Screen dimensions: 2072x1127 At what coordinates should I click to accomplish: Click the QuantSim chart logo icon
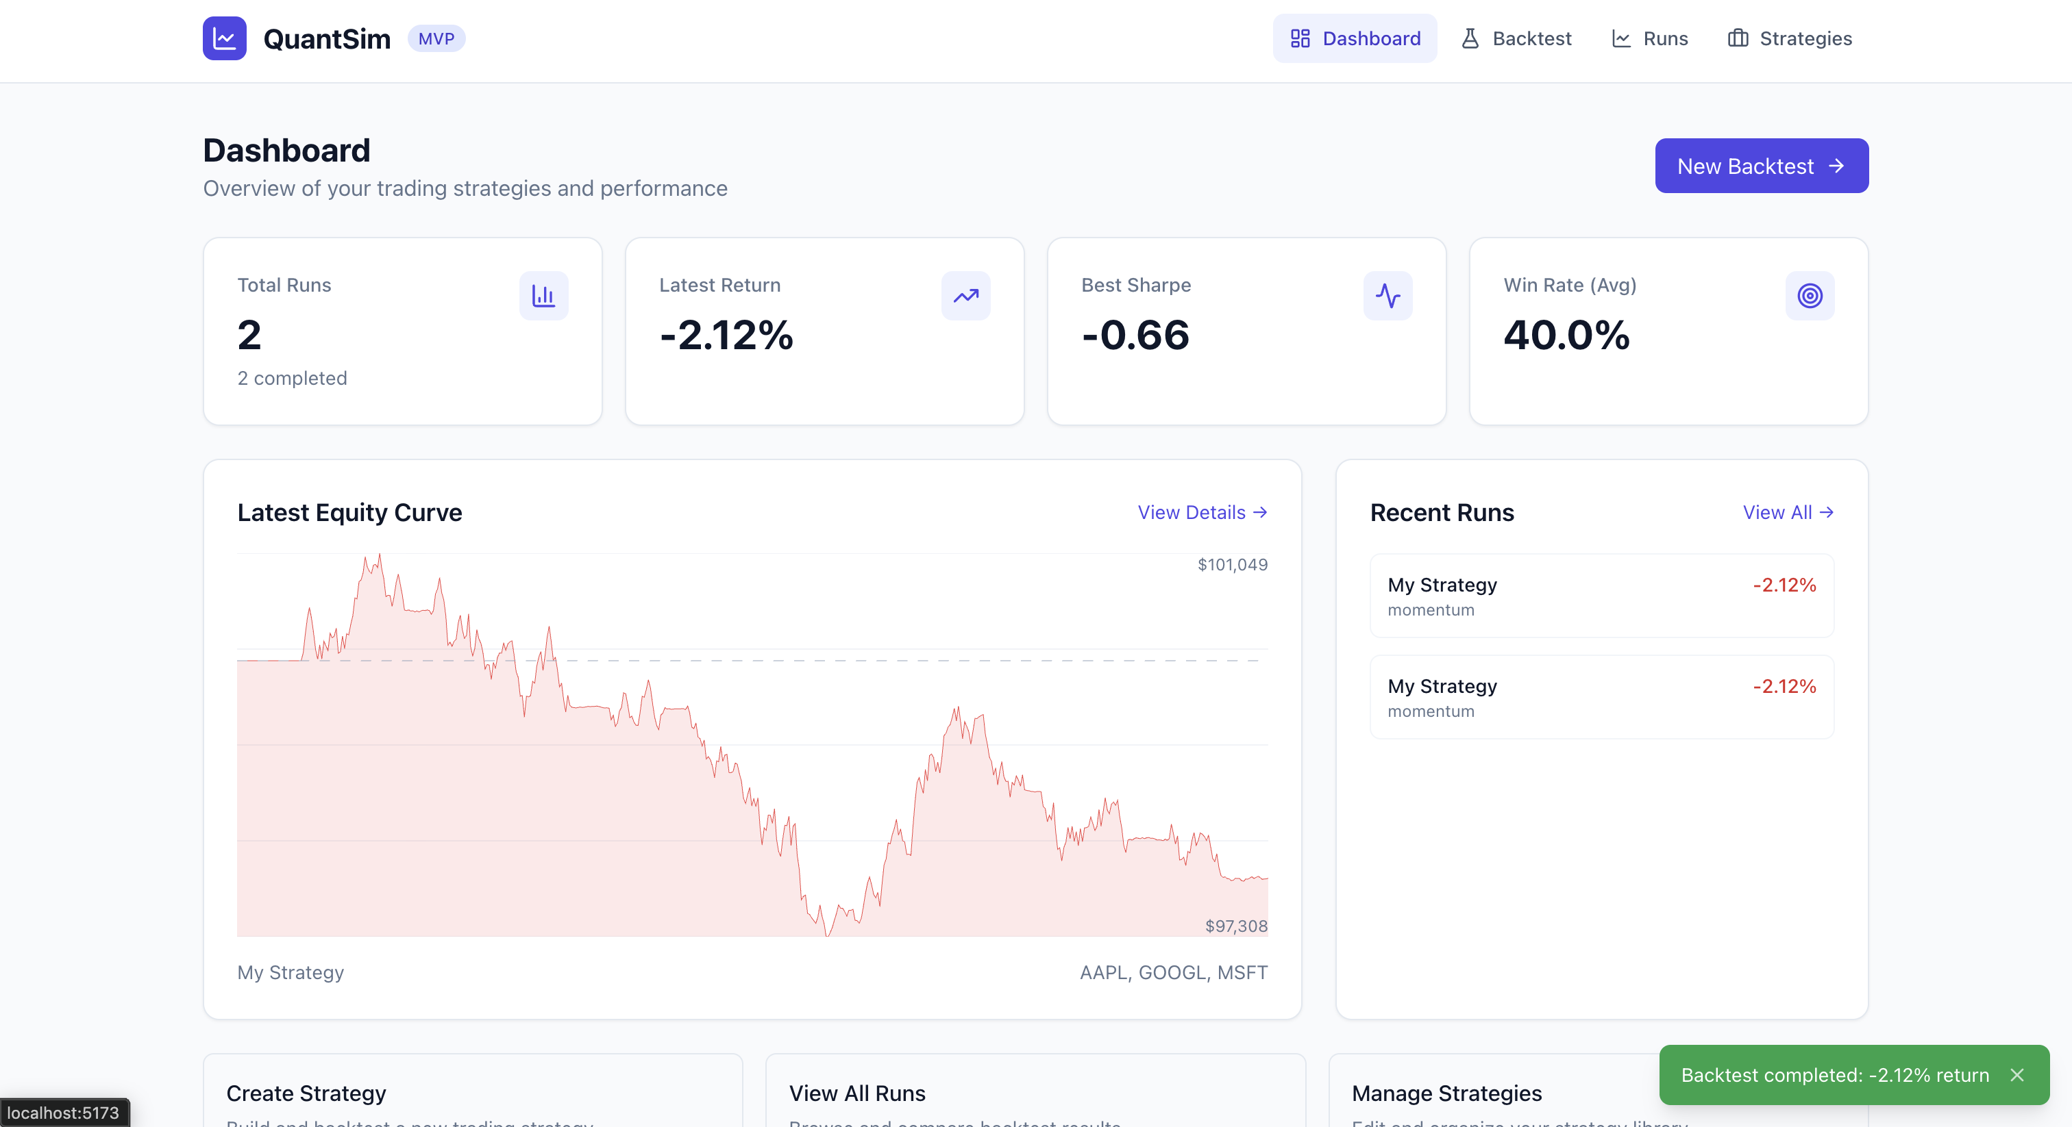click(225, 38)
